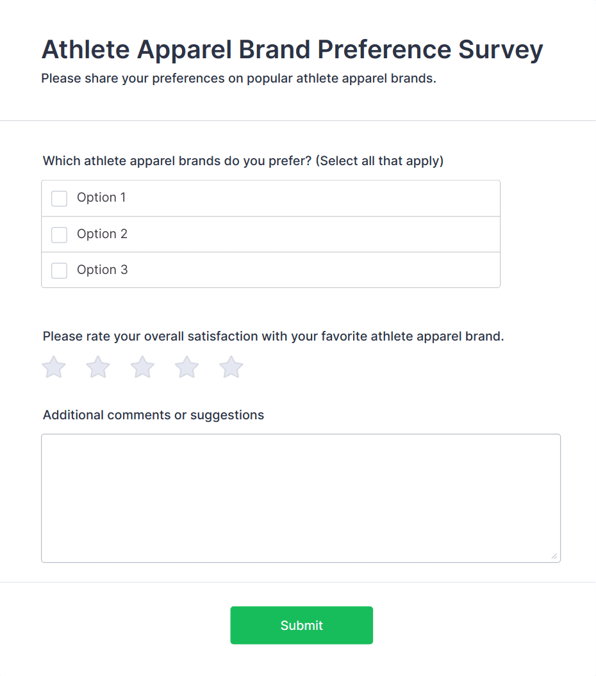Select the second star rating
Image resolution: width=596 pixels, height=676 pixels.
pyautogui.click(x=98, y=367)
